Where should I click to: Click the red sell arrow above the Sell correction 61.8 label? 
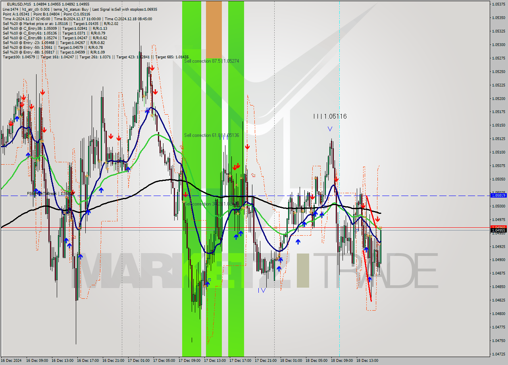coord(247,146)
